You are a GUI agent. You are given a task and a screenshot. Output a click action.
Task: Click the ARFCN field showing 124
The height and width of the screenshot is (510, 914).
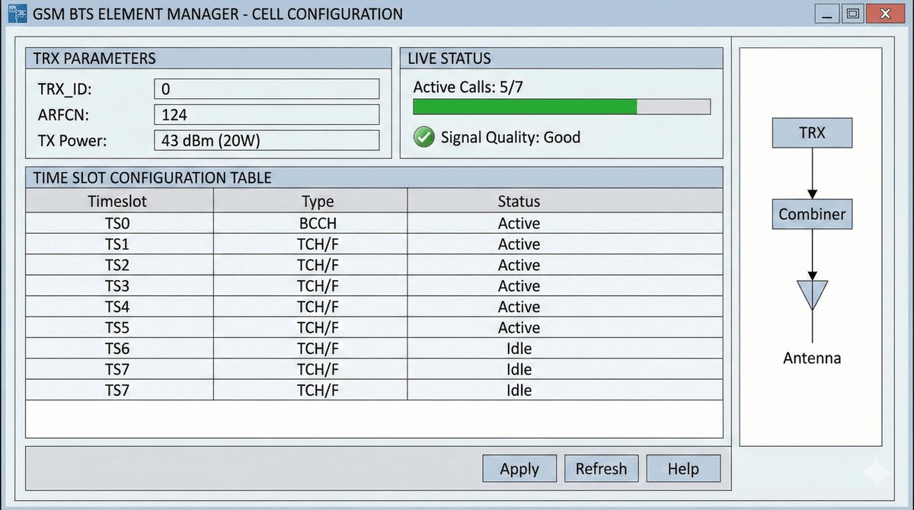(267, 115)
